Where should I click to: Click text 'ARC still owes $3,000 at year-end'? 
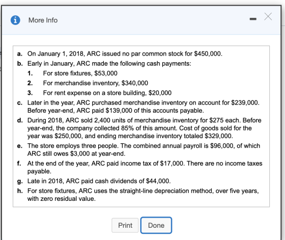[x=76, y=153]
